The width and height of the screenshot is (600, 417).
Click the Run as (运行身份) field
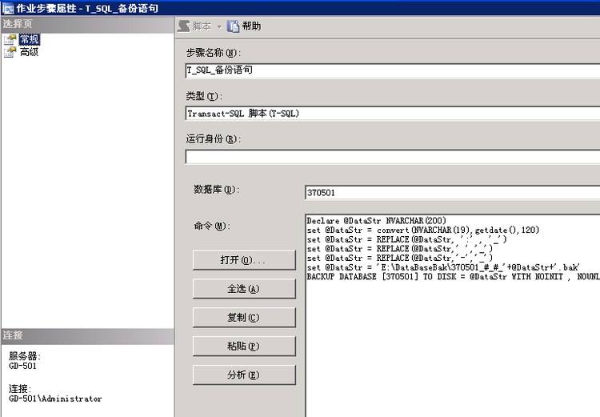tap(393, 157)
